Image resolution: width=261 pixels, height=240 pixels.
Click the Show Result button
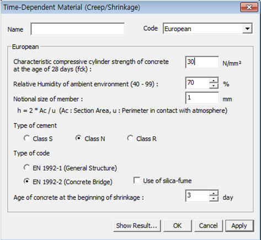tap(137, 226)
